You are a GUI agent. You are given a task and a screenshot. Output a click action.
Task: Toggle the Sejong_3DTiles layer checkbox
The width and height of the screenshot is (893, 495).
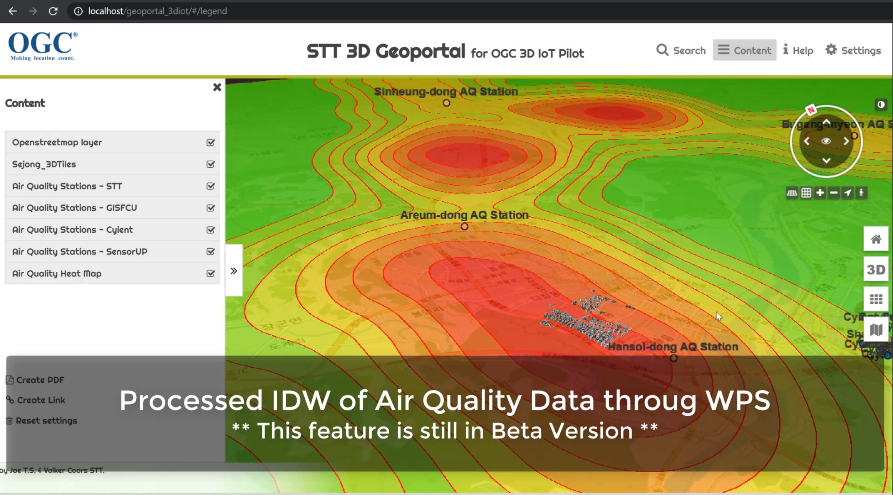pos(211,164)
